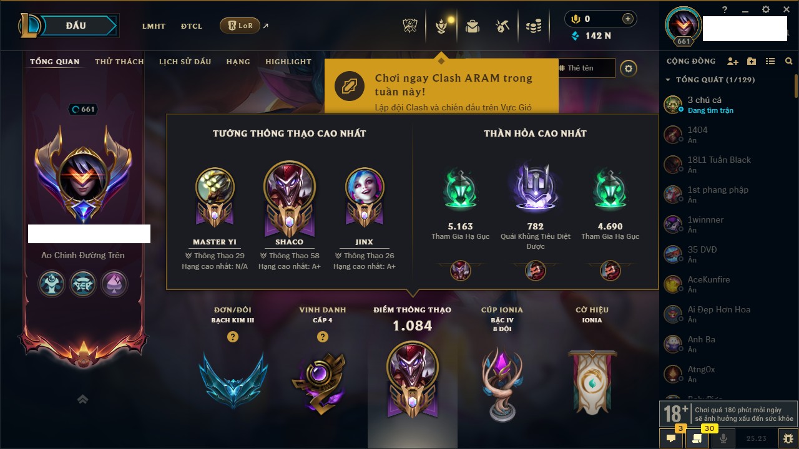Screen dimensions: 799x449
Task: Toggle the friends list view options icon
Action: (x=770, y=61)
